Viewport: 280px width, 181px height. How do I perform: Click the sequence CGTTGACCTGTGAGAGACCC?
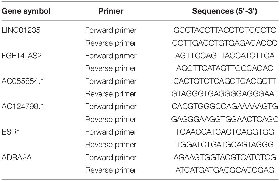pyautogui.click(x=225, y=43)
